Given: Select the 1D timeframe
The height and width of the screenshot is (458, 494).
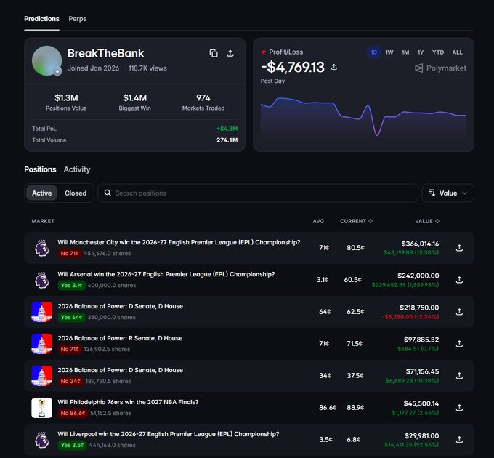Looking at the screenshot, I should coord(373,52).
